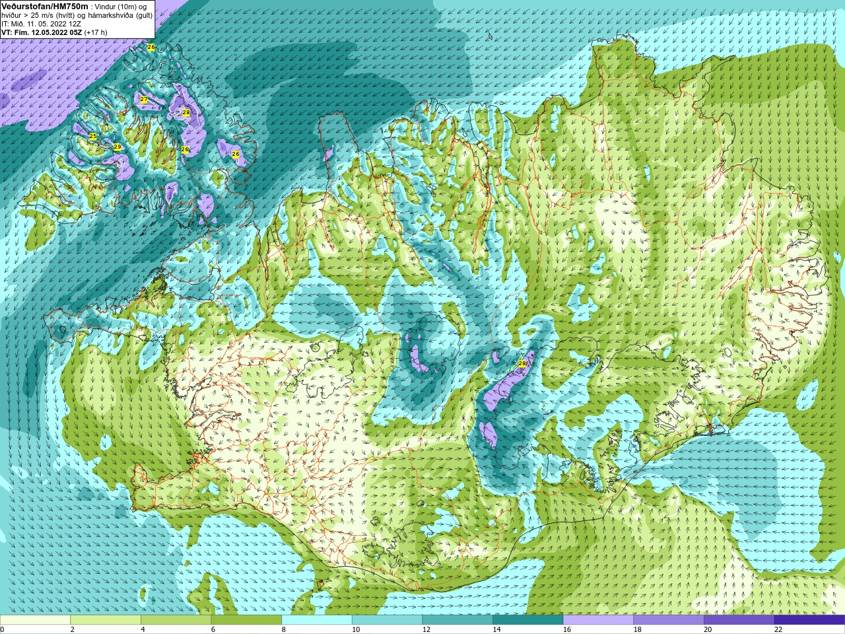Select the 0–2 m/s pale yellow legend swatch

(35, 620)
